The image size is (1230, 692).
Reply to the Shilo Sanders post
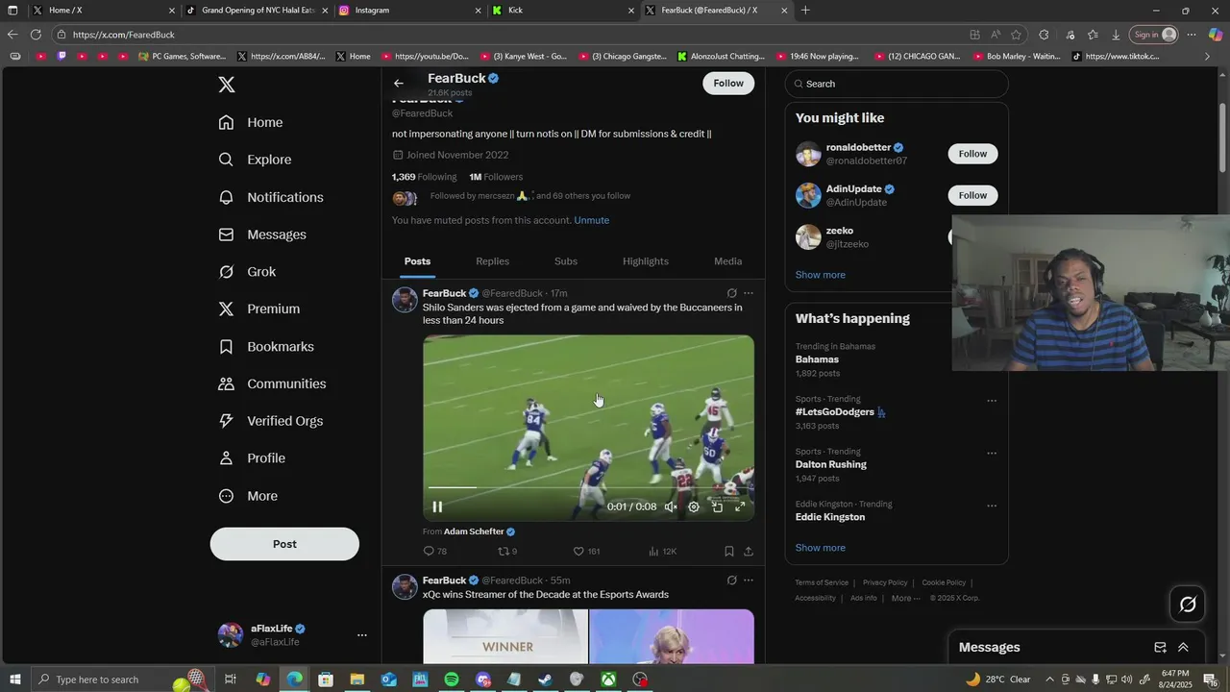(434, 552)
